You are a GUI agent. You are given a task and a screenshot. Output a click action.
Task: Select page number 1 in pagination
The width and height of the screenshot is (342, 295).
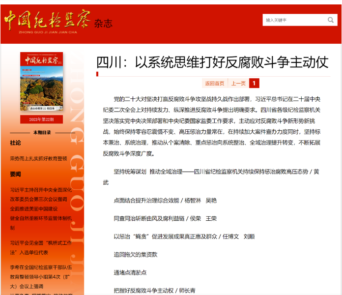(x=254, y=83)
